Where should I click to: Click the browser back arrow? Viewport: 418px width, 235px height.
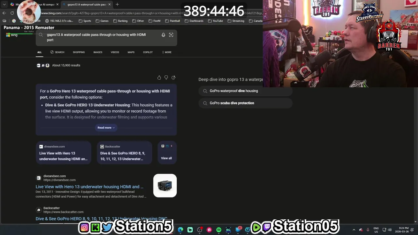[4, 13]
